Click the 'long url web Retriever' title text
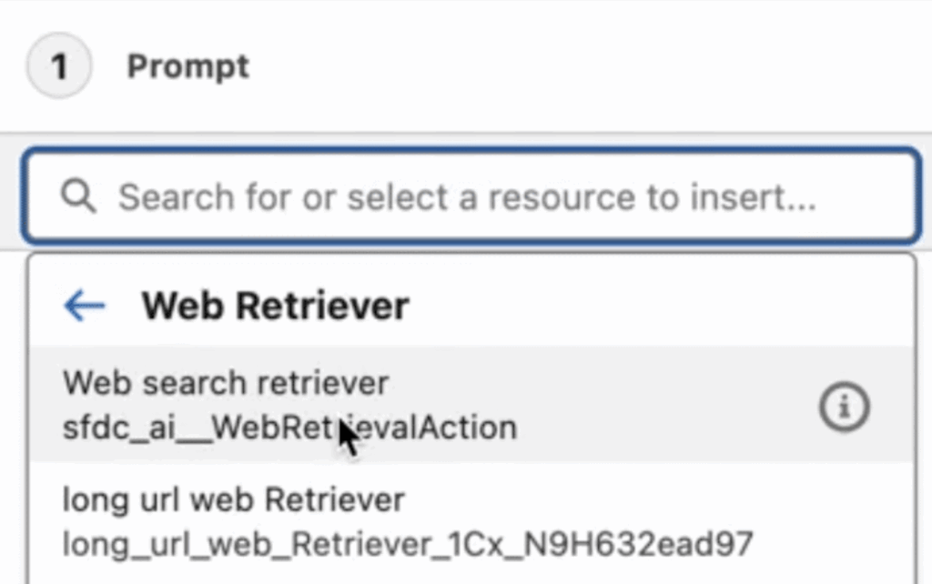Image resolution: width=932 pixels, height=584 pixels. pos(233,499)
